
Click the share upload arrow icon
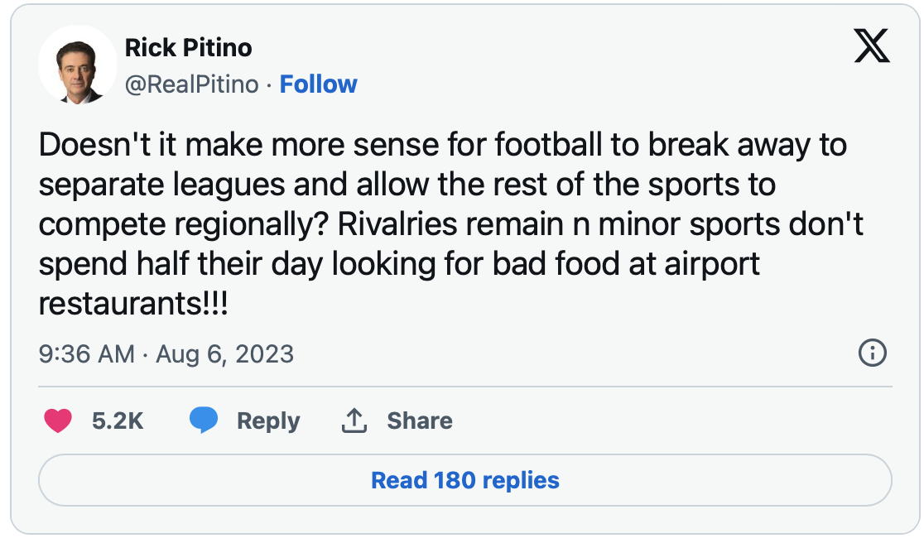pos(354,421)
